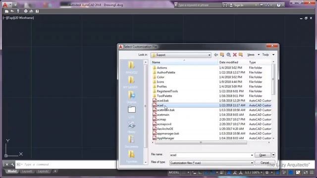
Task: Click the Help question icon in quick access toolbar
Action: [x=37, y=11]
